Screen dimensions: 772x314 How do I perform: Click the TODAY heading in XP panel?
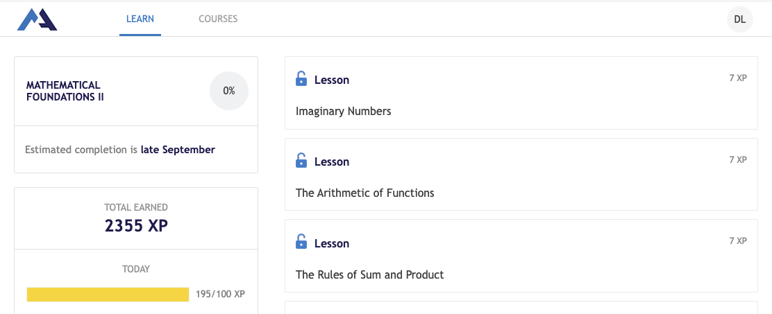point(136,269)
